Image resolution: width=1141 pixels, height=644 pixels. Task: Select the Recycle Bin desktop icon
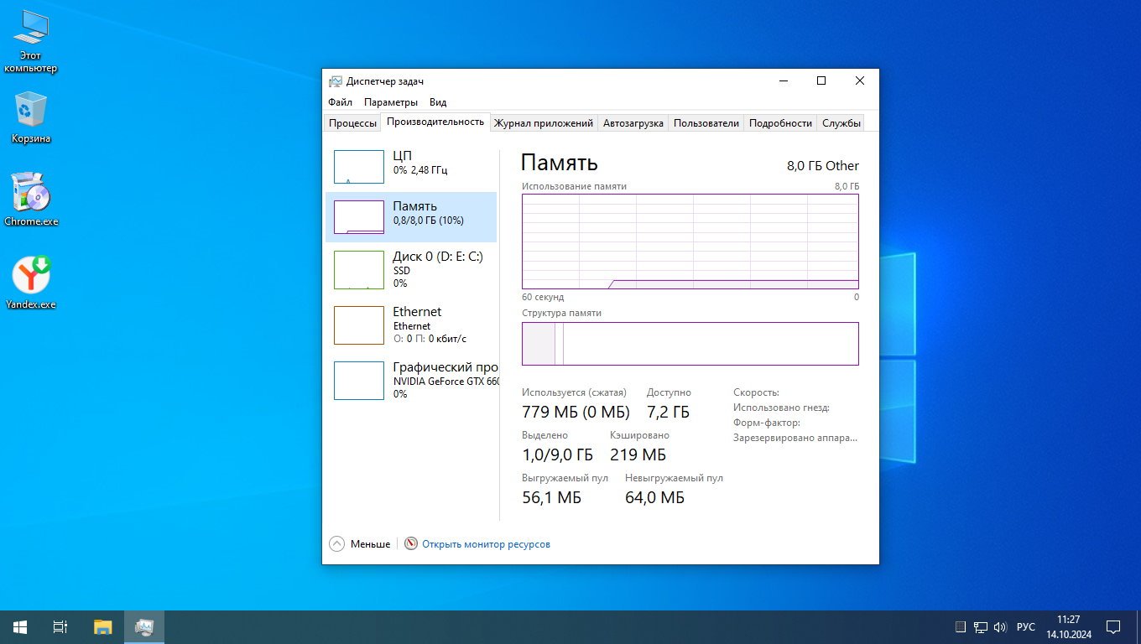click(x=31, y=117)
